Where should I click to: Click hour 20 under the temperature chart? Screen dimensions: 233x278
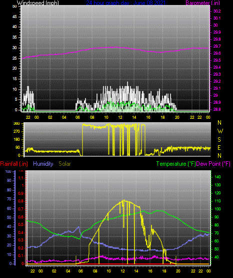point(178,271)
